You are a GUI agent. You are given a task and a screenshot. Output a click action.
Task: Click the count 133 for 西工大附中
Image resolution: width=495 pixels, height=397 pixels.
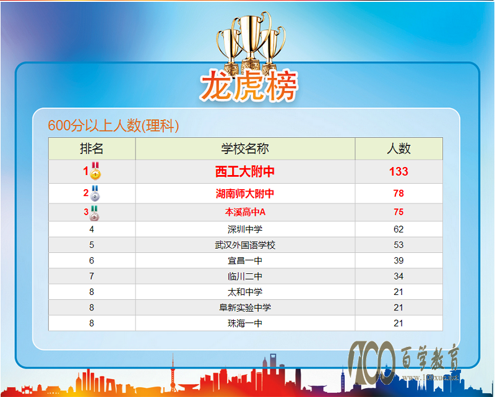[398, 172]
